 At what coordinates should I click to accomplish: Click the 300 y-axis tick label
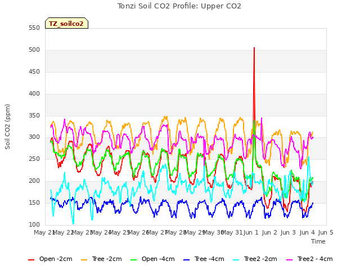[x=34, y=137]
